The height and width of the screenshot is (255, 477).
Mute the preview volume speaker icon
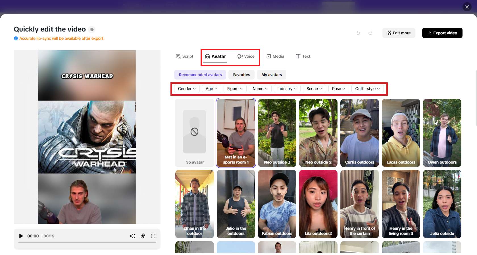click(133, 236)
